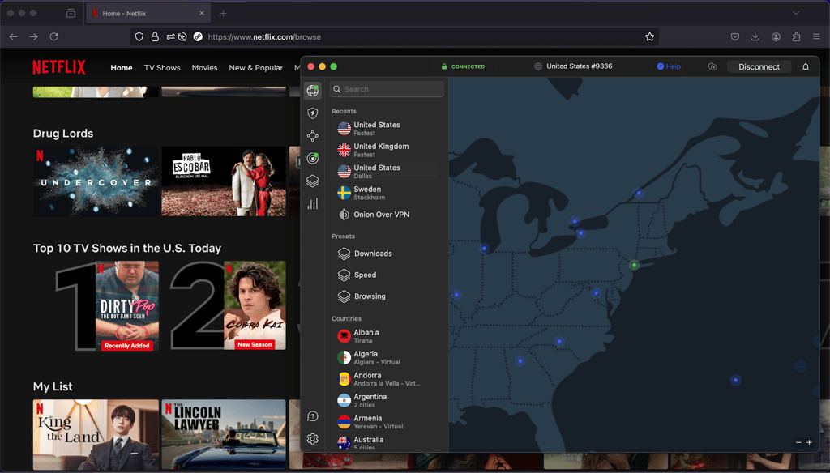
Task: Open the Undercover show thumbnail
Action: pyautogui.click(x=96, y=181)
